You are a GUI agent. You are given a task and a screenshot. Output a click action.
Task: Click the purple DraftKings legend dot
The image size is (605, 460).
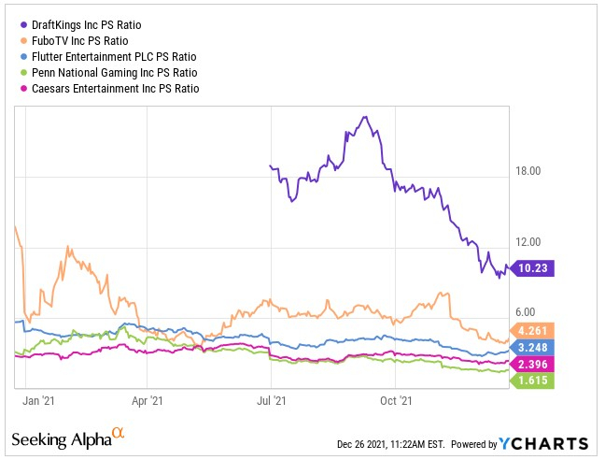16,24
